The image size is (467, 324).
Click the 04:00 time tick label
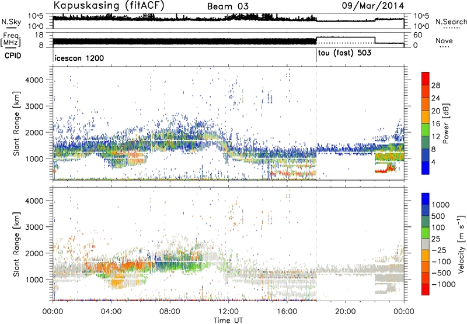pos(111,312)
